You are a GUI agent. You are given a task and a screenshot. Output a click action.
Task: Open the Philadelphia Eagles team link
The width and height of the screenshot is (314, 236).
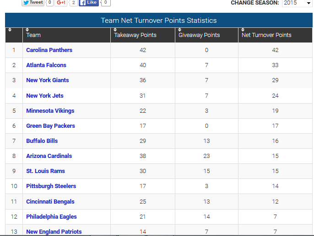[x=51, y=217]
